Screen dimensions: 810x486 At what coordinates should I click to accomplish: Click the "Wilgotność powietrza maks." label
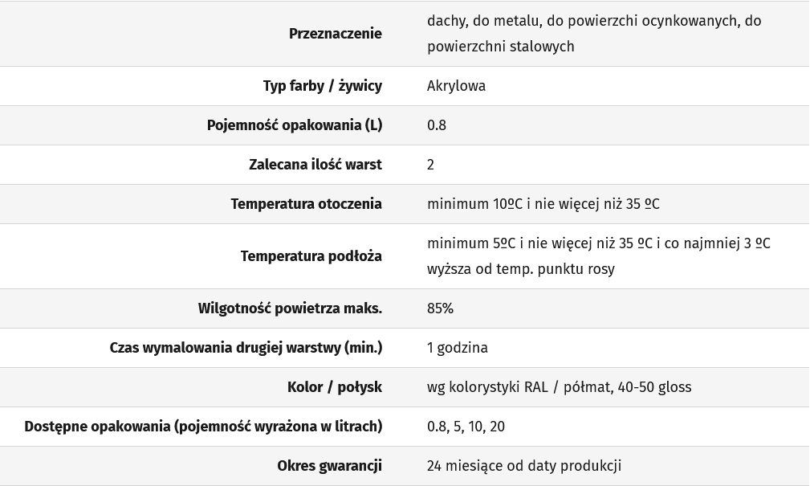point(290,308)
